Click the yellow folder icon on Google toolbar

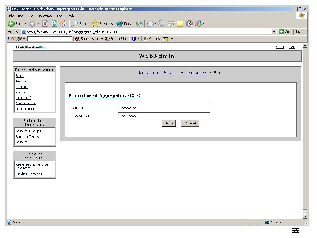pos(166,39)
